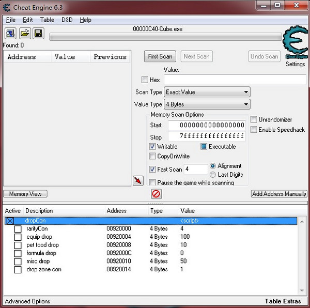Toggle the Fast Scan checkbox

[x=152, y=169]
